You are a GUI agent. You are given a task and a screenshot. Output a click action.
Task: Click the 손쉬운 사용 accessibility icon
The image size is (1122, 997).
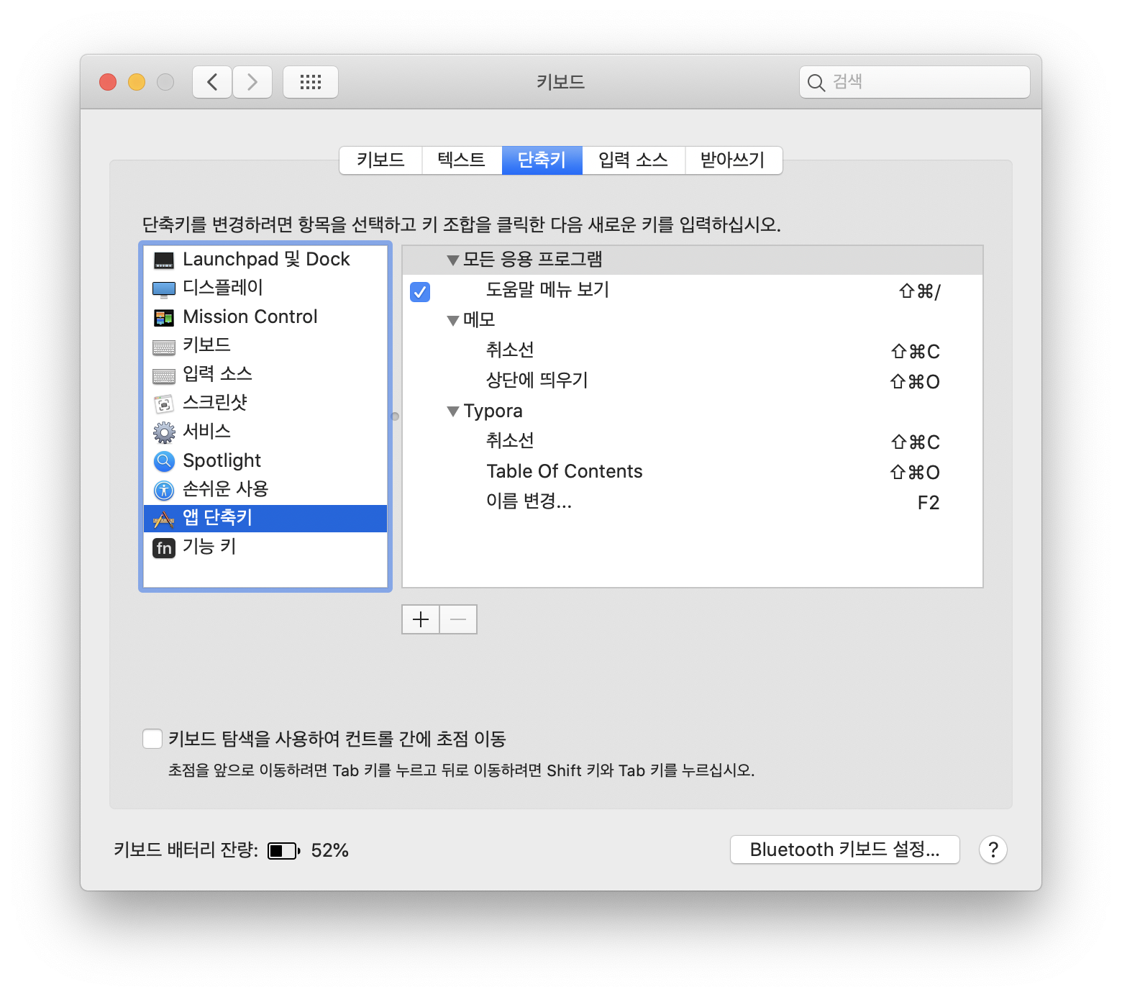[164, 491]
